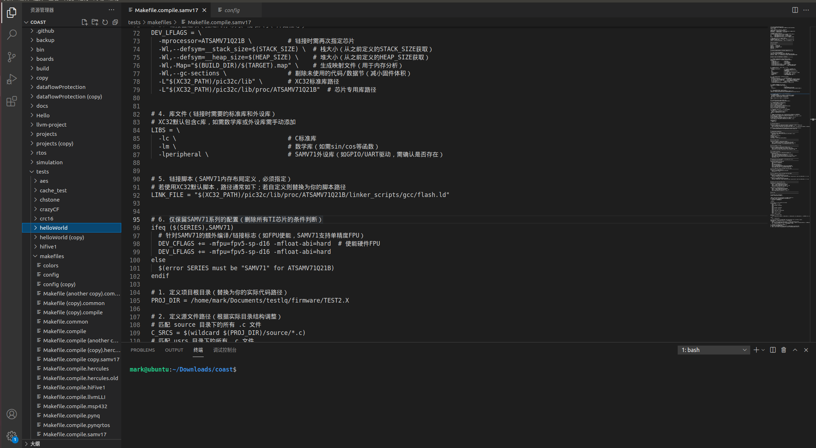This screenshot has height=448, width=816.
Task: Refresh the explorer file tree
Action: click(x=105, y=22)
